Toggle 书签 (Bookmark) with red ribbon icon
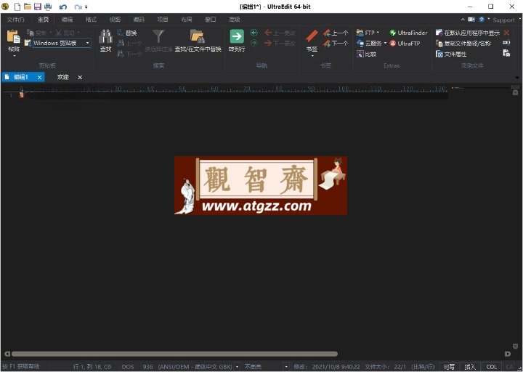 tap(312, 37)
